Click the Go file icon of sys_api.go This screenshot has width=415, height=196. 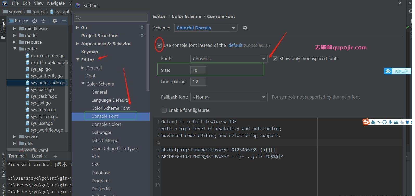[28, 69]
